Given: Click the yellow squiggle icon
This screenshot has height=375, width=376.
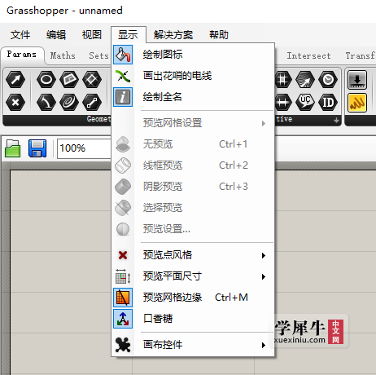Looking at the screenshot, I should 357,103.
